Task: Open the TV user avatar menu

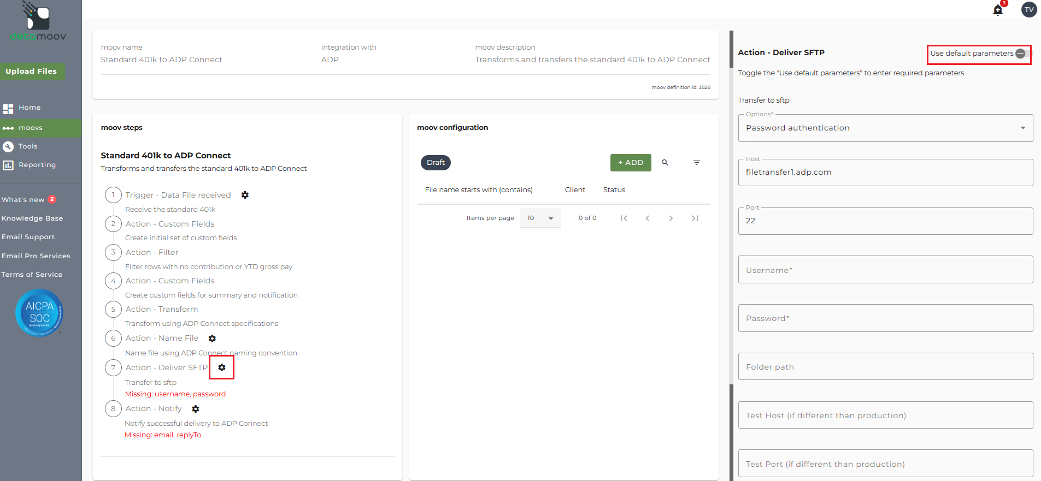Action: [x=1029, y=9]
